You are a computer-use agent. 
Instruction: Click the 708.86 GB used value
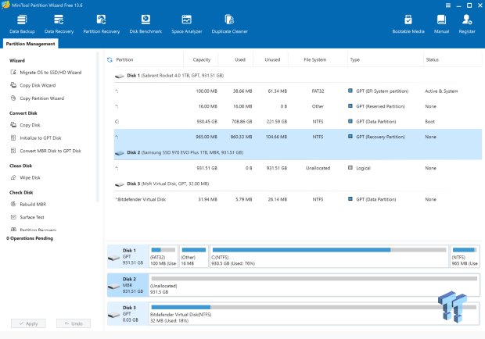pos(242,121)
